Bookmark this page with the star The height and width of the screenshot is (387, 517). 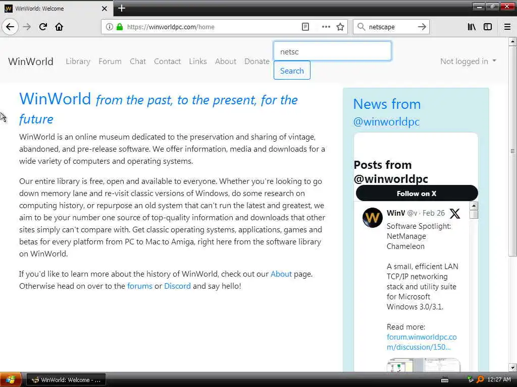click(x=340, y=27)
